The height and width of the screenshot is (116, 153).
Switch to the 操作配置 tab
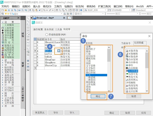38,29
